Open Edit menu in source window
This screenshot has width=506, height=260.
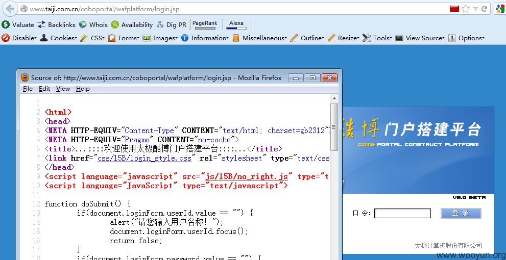[44, 89]
